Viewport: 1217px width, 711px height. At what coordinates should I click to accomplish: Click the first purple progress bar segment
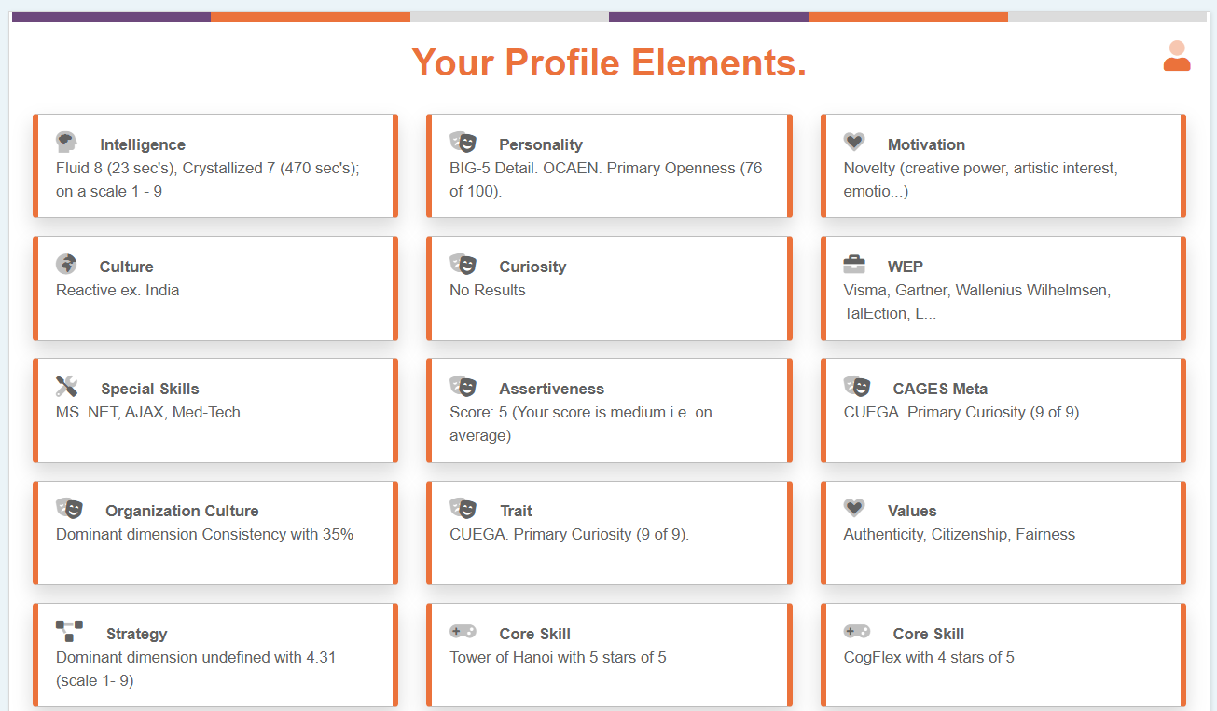(x=111, y=17)
